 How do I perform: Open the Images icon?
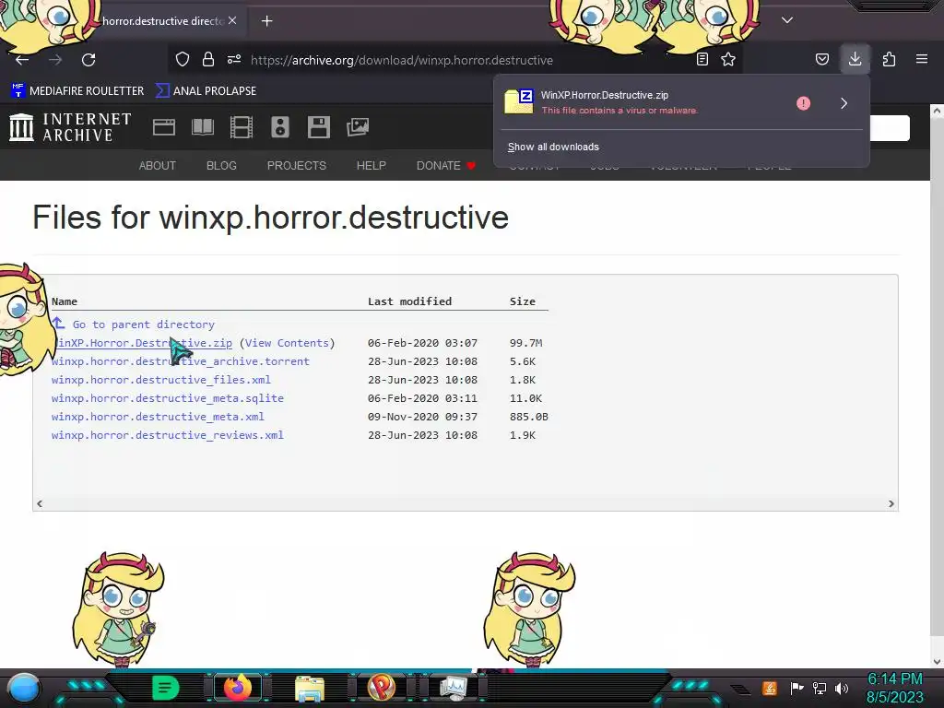(x=358, y=127)
